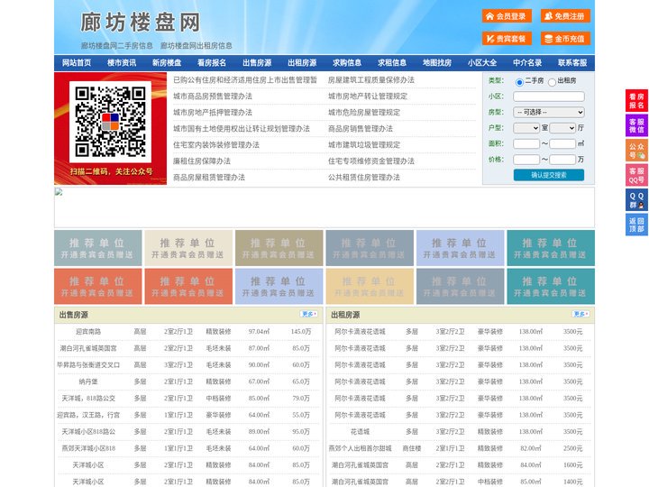Viewport: 649px width, 487px height.
Task: Click the 公众号 floating sidebar icon
Action: click(636, 151)
